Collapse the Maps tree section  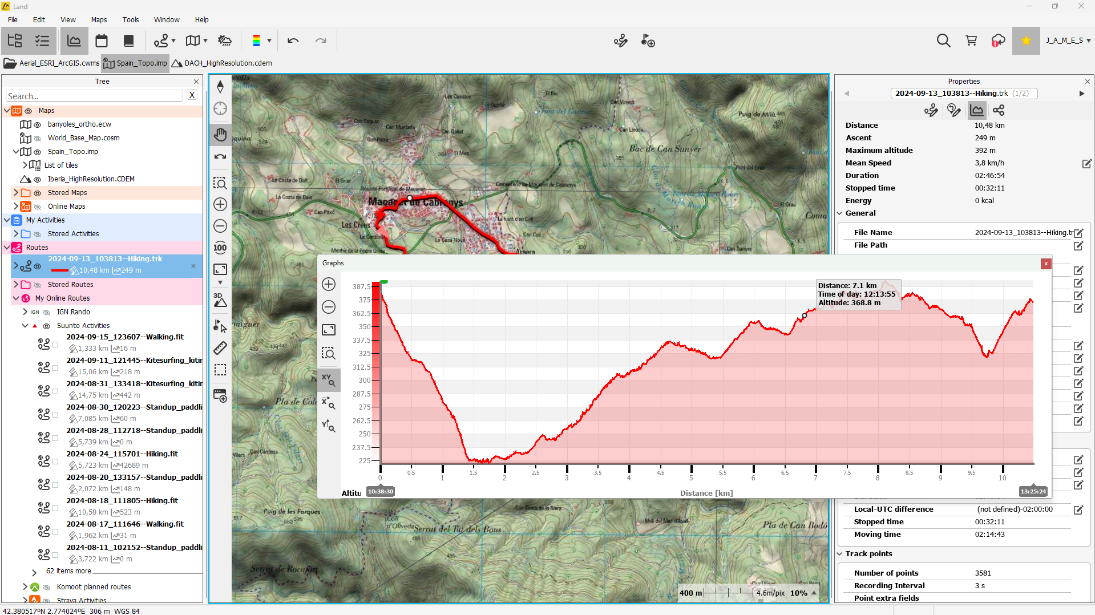(7, 111)
